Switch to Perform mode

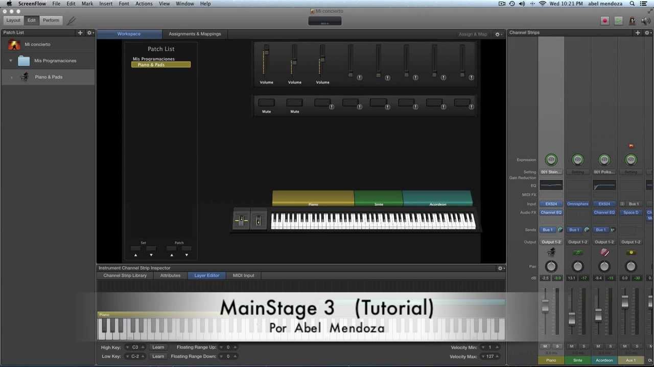pos(51,20)
